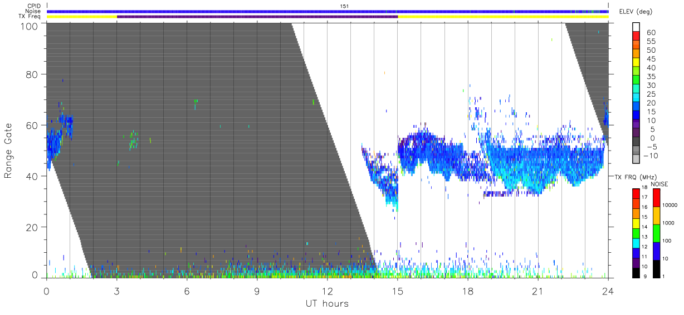The height and width of the screenshot is (315, 684).
Task: Click the "40" tick label on the Range Gate axis
Action: [x=32, y=176]
